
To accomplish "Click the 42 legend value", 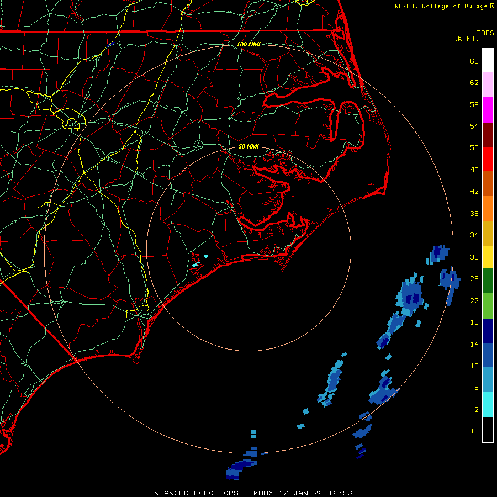I will click(x=474, y=192).
